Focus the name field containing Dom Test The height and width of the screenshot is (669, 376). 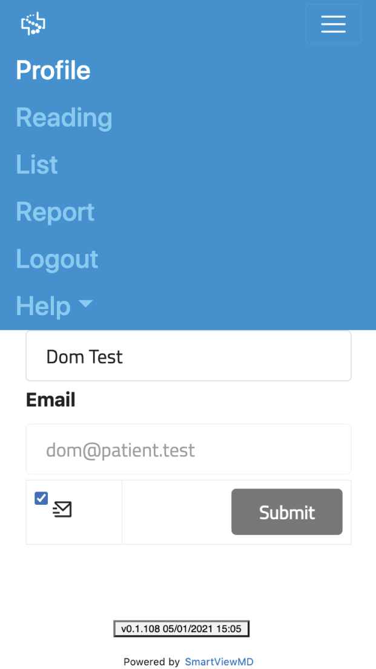tap(188, 356)
